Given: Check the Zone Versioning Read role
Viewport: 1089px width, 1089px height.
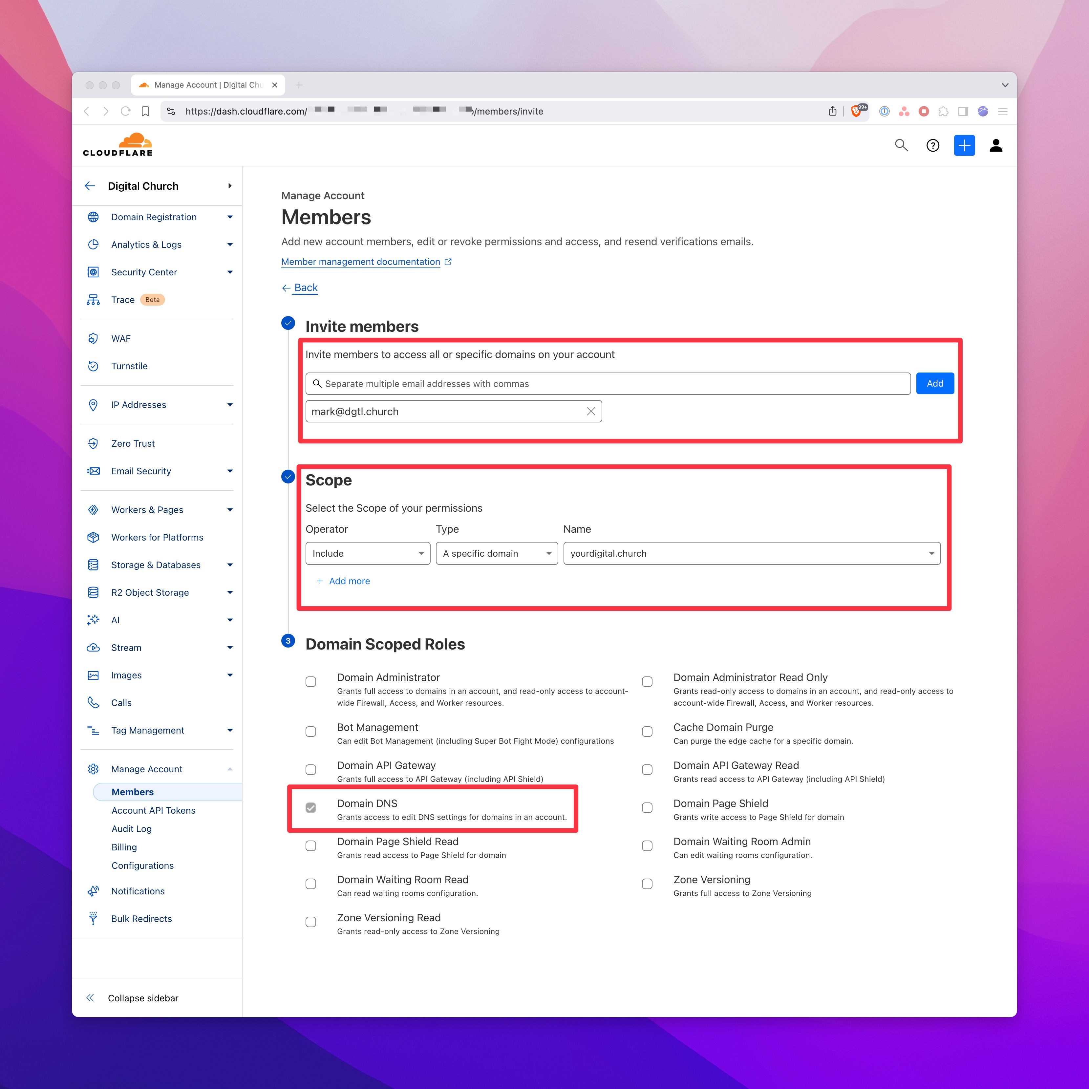Looking at the screenshot, I should coord(310,922).
